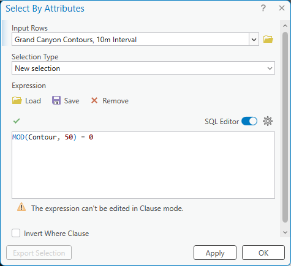Click the SQL Editor label text
The height and width of the screenshot is (266, 291).
pos(222,122)
